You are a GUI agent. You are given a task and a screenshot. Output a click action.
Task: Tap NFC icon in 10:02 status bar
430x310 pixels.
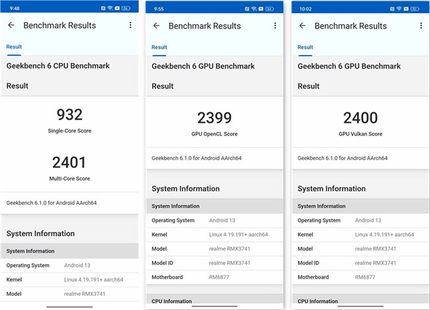coord(392,9)
